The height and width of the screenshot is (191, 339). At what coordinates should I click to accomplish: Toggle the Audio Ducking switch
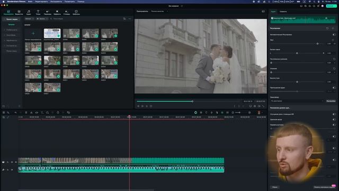(x=334, y=88)
